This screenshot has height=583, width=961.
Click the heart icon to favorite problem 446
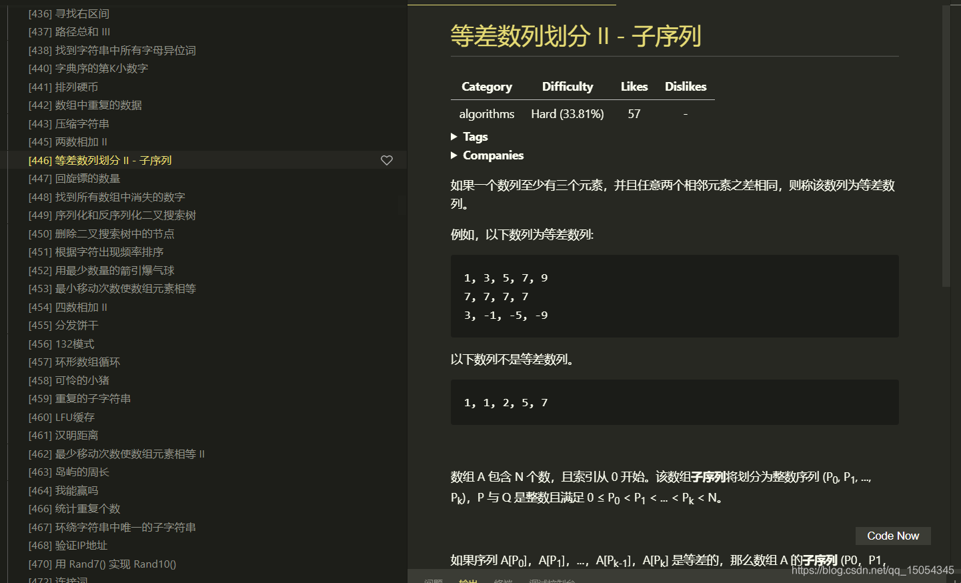click(x=386, y=160)
